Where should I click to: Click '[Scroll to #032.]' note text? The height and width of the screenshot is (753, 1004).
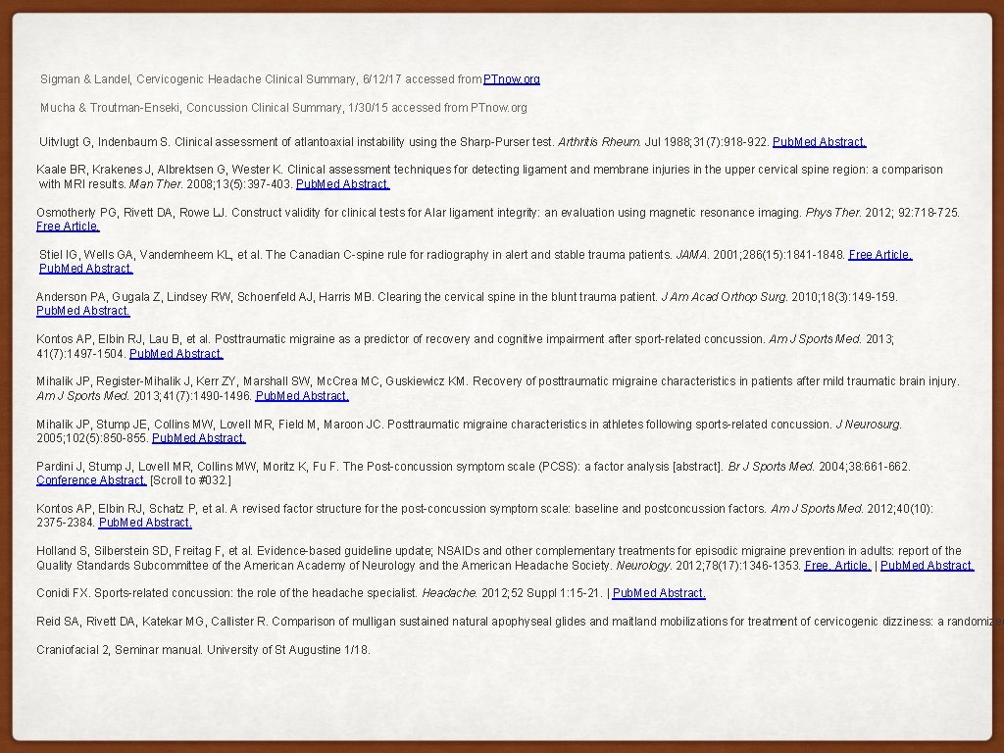click(191, 480)
